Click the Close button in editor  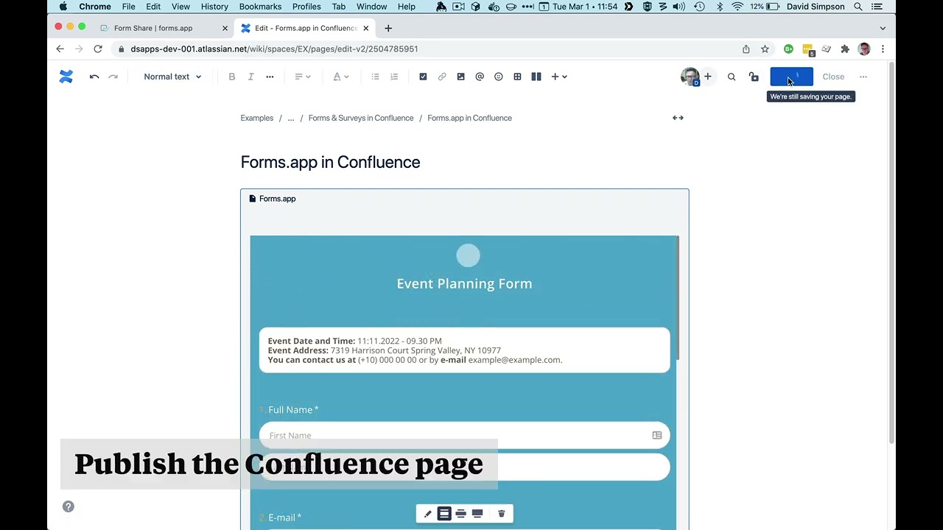[833, 77]
